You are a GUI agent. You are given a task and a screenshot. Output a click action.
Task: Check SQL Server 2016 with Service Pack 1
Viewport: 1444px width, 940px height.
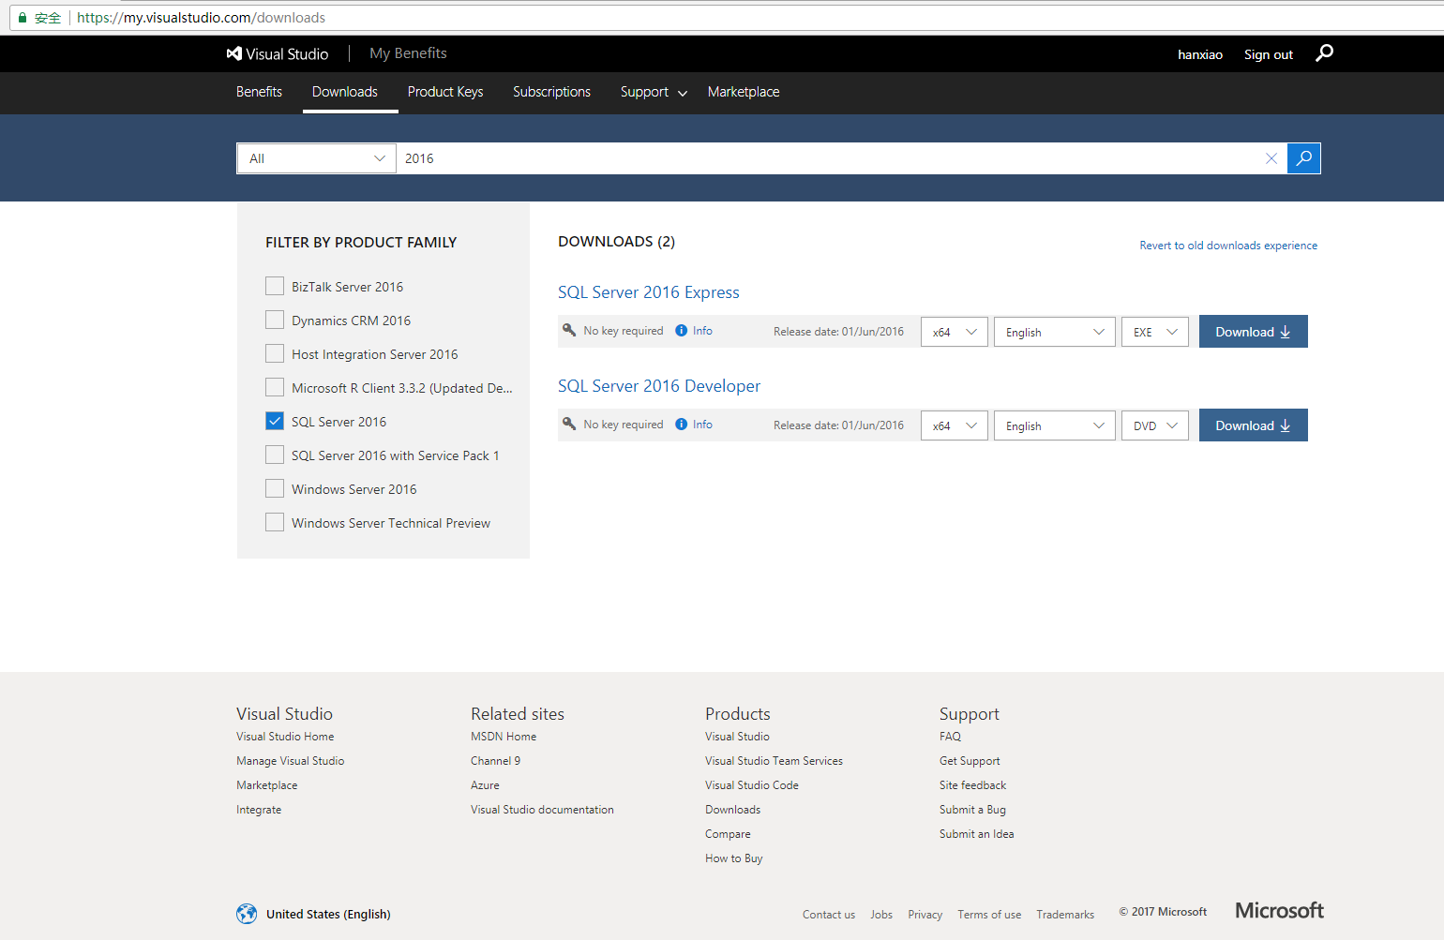(x=275, y=455)
